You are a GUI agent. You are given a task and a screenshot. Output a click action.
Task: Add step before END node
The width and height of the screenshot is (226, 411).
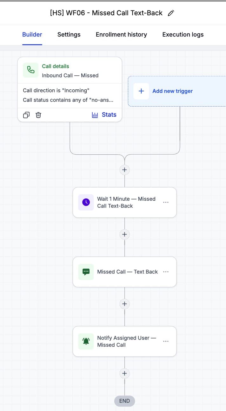124,373
